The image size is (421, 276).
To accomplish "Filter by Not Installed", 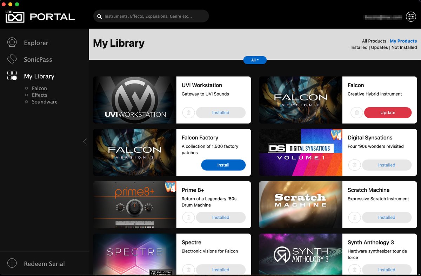I will coord(404,47).
